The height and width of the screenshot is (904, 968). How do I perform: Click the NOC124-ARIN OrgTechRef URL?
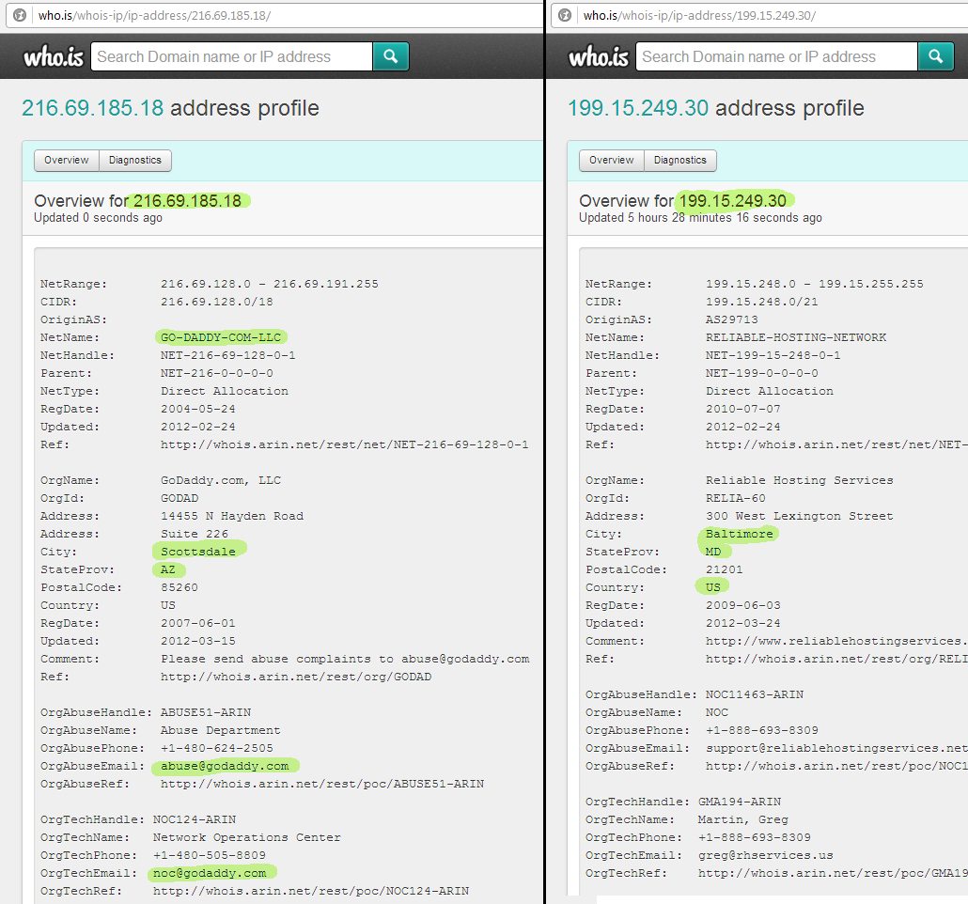[x=311, y=891]
